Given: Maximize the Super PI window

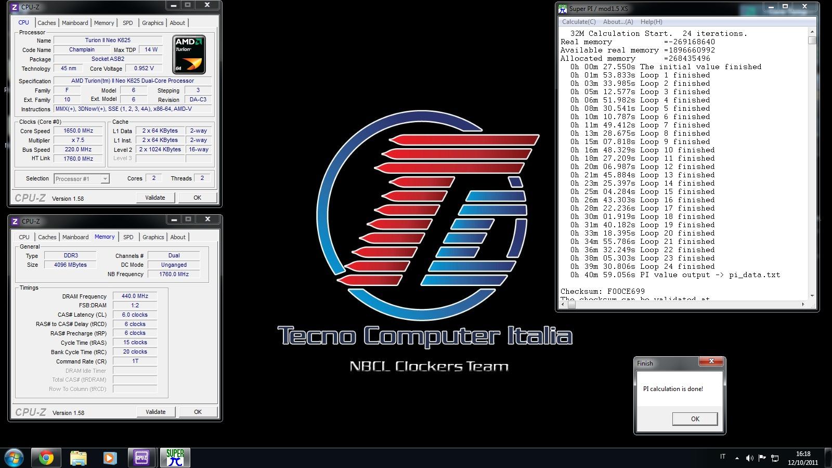Looking at the screenshot, I should (x=785, y=7).
